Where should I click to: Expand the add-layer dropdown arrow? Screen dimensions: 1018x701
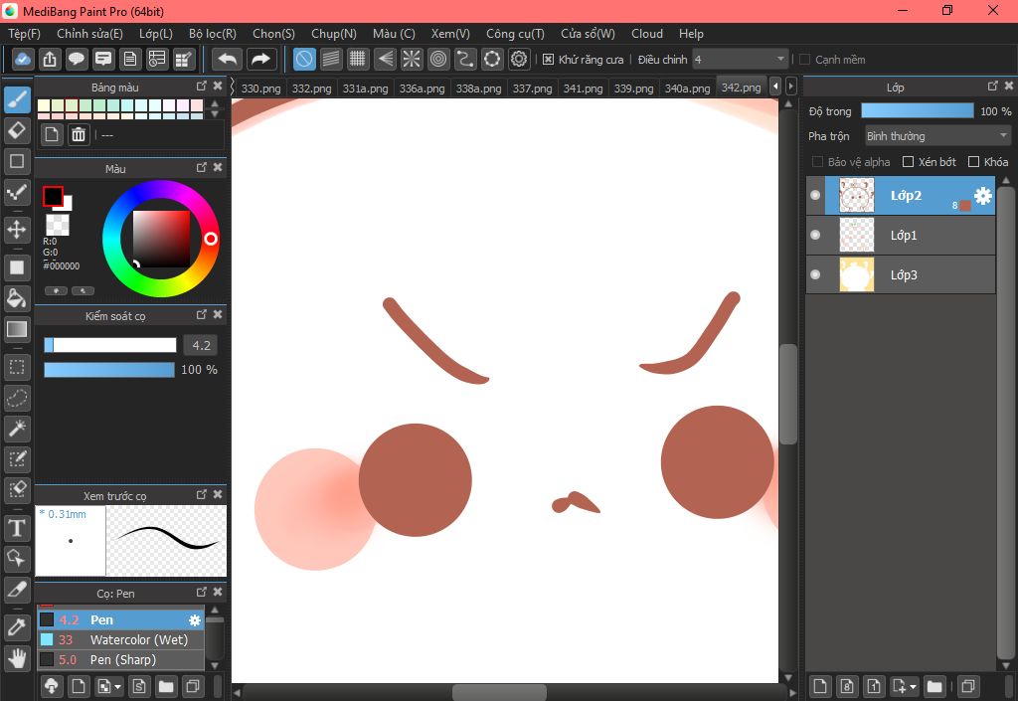[x=913, y=686]
